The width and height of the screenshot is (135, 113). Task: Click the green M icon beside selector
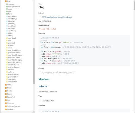coord(7,4)
